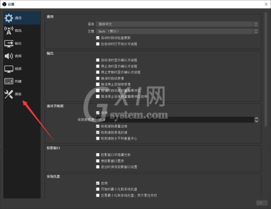Enable 在启动时打开统计对话框 checkbox
271x209 pixels.
(x=98, y=44)
